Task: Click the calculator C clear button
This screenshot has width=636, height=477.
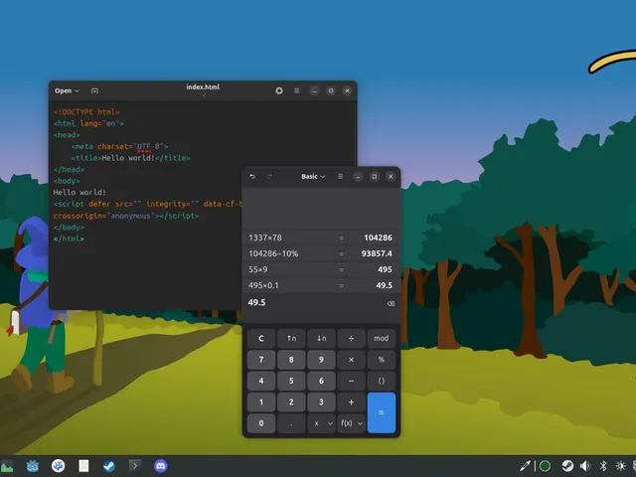Action: (261, 338)
